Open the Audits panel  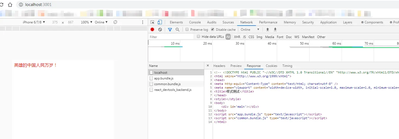point(212,22)
